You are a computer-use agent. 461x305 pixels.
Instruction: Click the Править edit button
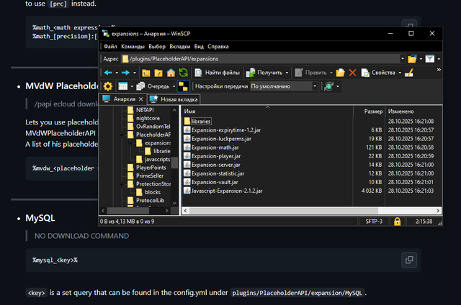[x=311, y=73]
